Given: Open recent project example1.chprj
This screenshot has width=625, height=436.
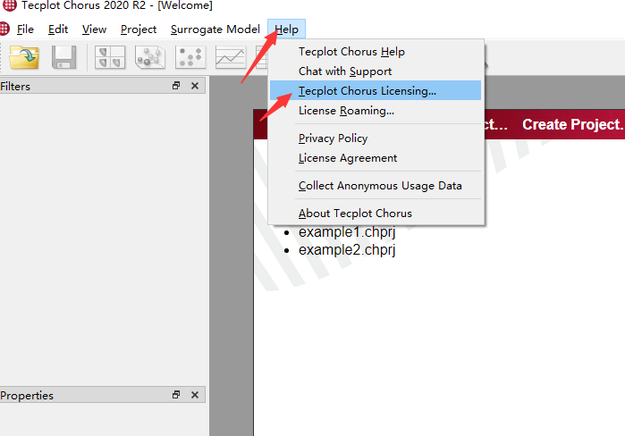Looking at the screenshot, I should (347, 231).
